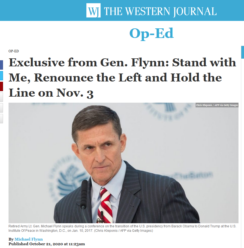This screenshot has width=244, height=248.
Task: Select the small OP-ED category label
Action: click(13, 51)
